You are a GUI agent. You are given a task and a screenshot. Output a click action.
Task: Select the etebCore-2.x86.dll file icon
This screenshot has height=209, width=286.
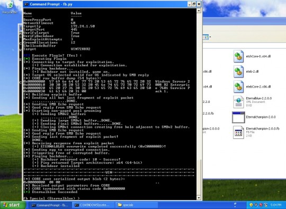[x=238, y=86]
